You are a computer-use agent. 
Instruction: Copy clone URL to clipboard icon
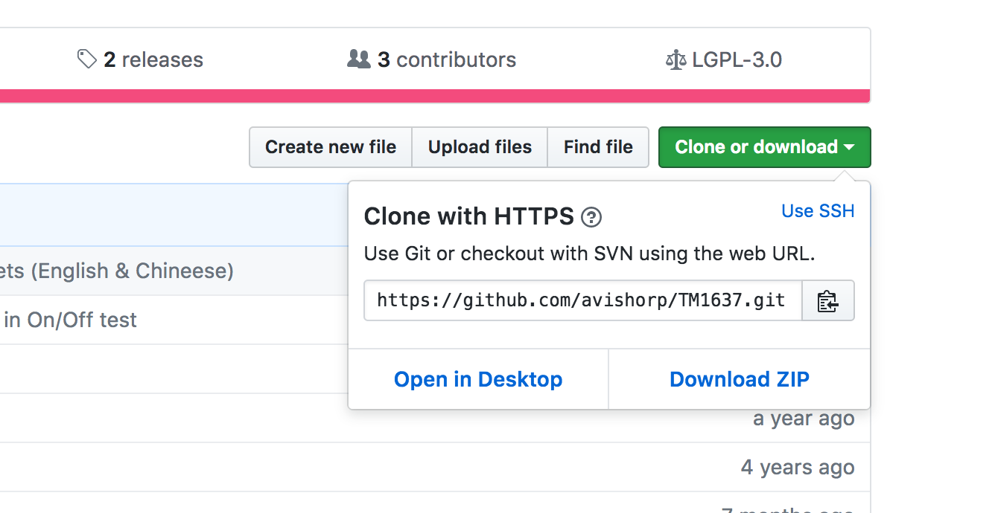(x=827, y=301)
